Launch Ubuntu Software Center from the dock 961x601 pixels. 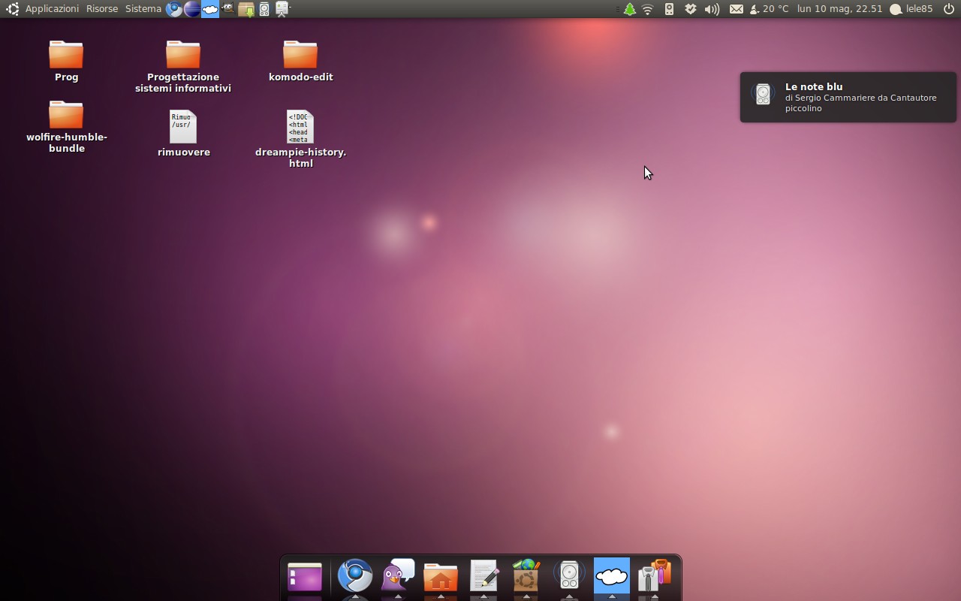(526, 576)
